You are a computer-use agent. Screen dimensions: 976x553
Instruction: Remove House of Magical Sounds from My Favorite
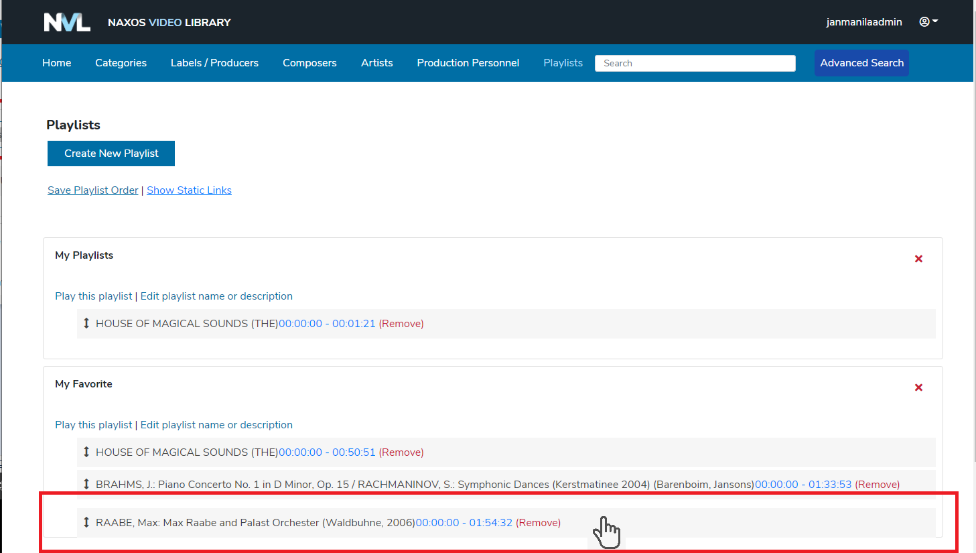pos(401,452)
